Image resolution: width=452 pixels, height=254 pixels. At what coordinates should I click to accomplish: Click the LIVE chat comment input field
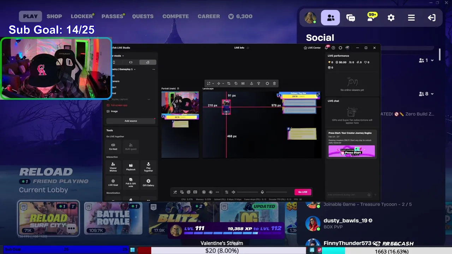click(348, 195)
